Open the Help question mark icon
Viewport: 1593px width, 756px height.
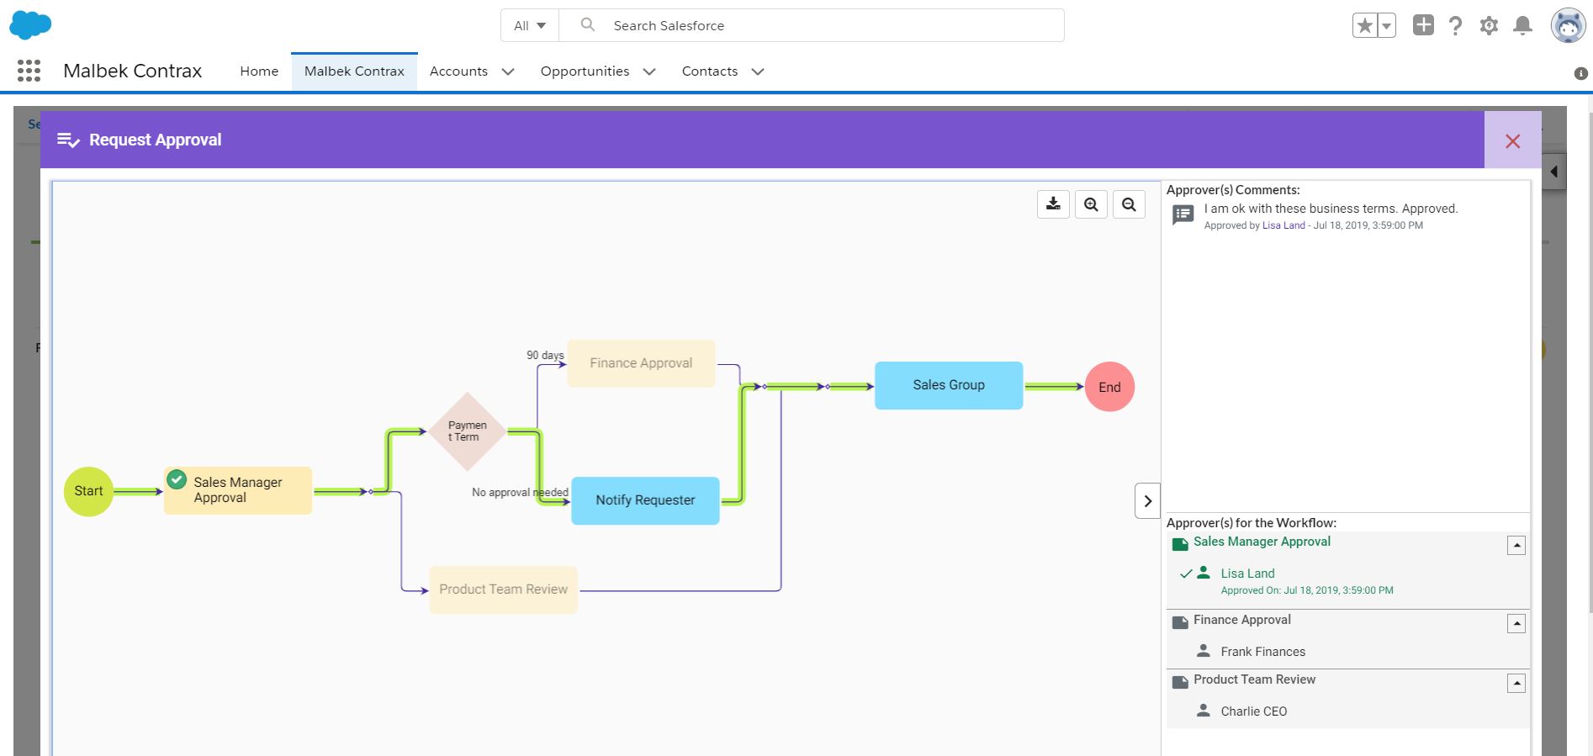tap(1456, 26)
